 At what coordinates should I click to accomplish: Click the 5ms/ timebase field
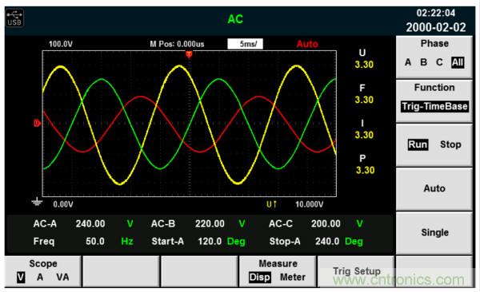[x=246, y=44]
